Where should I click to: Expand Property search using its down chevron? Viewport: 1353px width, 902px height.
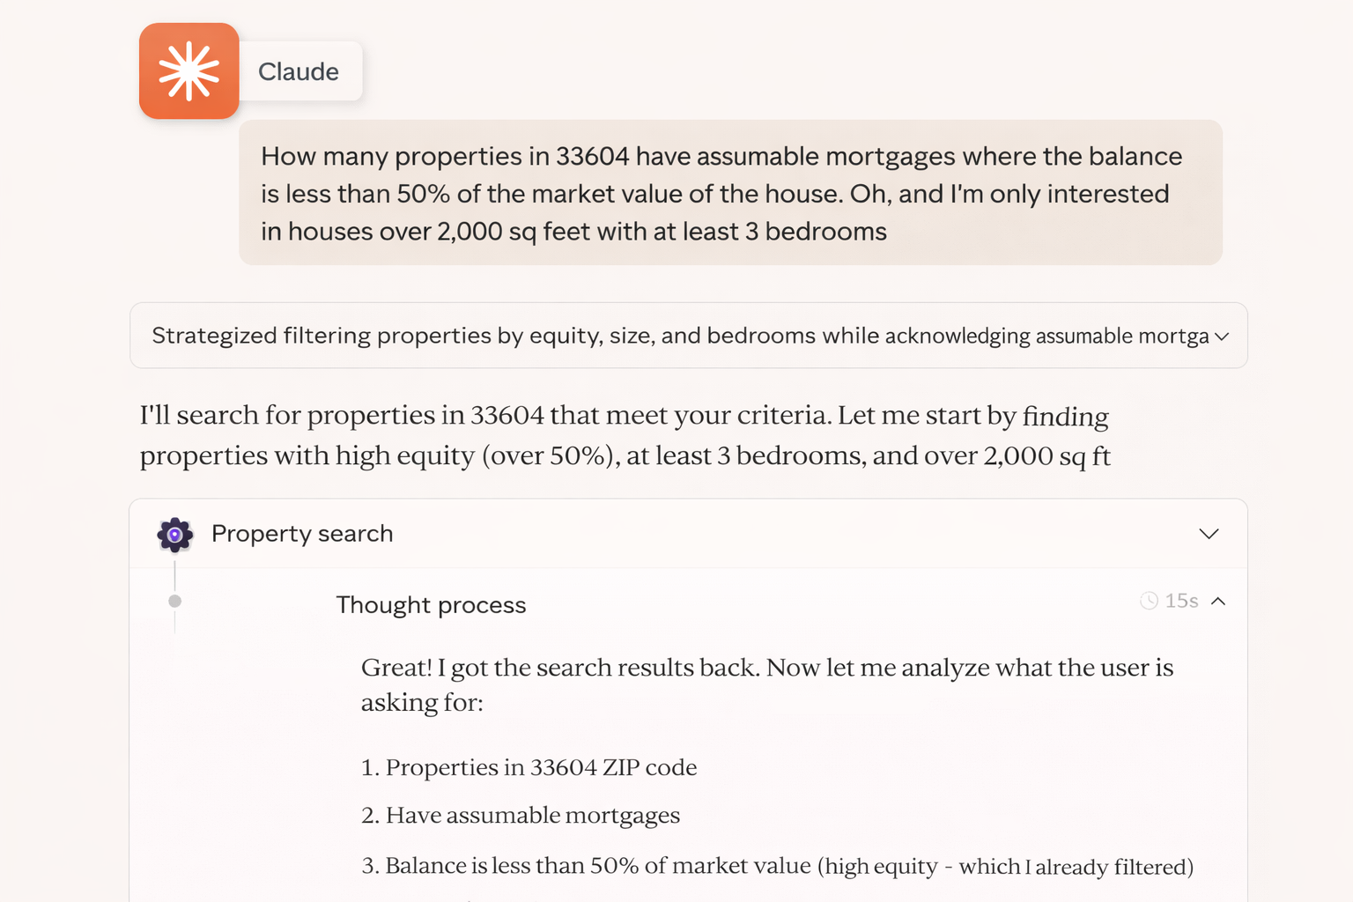pos(1209,534)
